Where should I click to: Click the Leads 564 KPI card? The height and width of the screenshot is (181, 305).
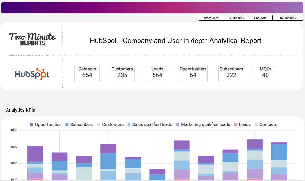(157, 74)
